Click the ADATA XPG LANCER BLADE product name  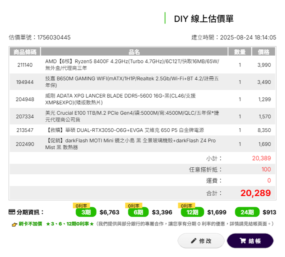point(120,99)
